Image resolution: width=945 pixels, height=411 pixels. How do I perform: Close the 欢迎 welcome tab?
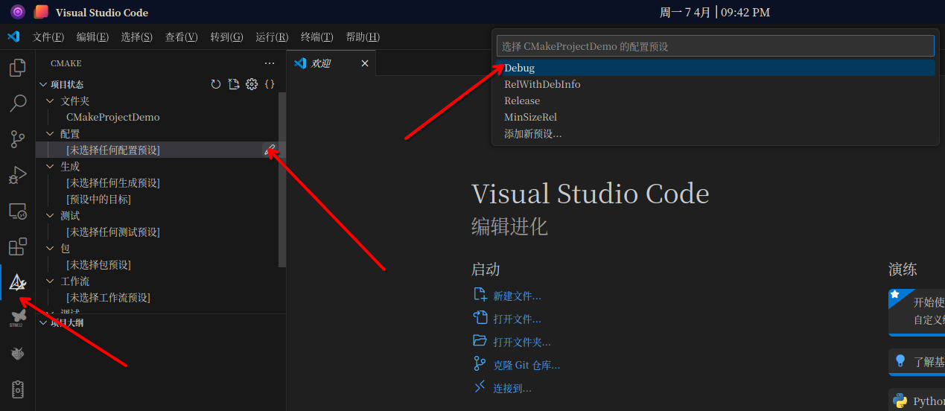tap(365, 63)
